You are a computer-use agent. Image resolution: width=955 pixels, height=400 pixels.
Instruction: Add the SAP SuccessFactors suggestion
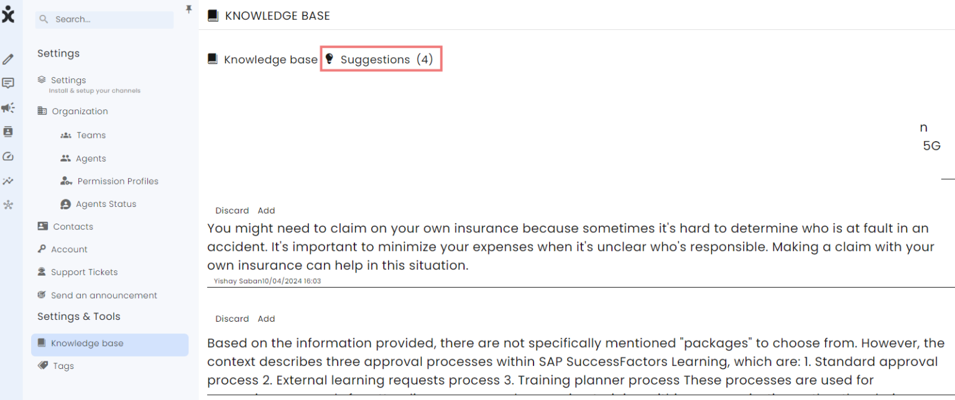tap(266, 319)
